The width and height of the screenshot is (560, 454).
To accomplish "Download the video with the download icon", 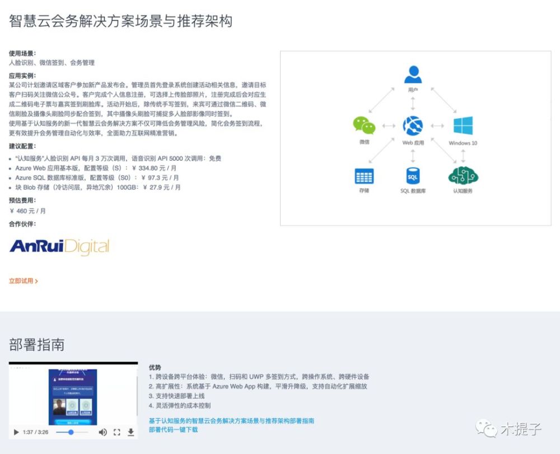I will click(x=130, y=432).
